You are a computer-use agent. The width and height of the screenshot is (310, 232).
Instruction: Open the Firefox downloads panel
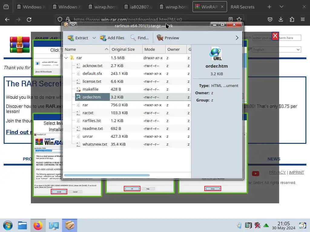coord(281,19)
